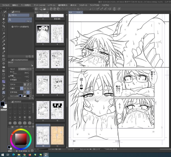Open the Page Management menu
This screenshot has height=157, width=171.
[x=26, y=5]
